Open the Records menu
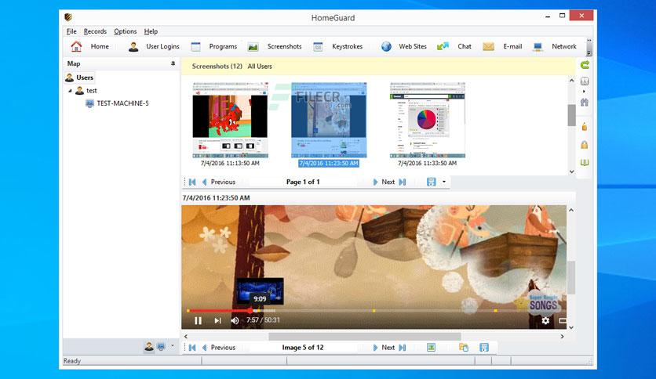The image size is (656, 379). 95,31
